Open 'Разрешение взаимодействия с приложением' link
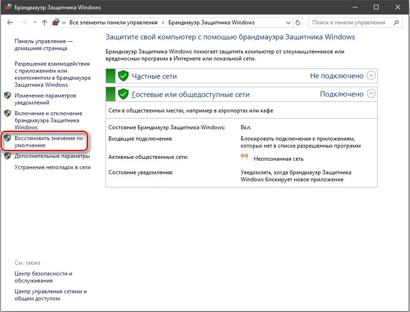The width and height of the screenshot is (410, 312). (53, 74)
